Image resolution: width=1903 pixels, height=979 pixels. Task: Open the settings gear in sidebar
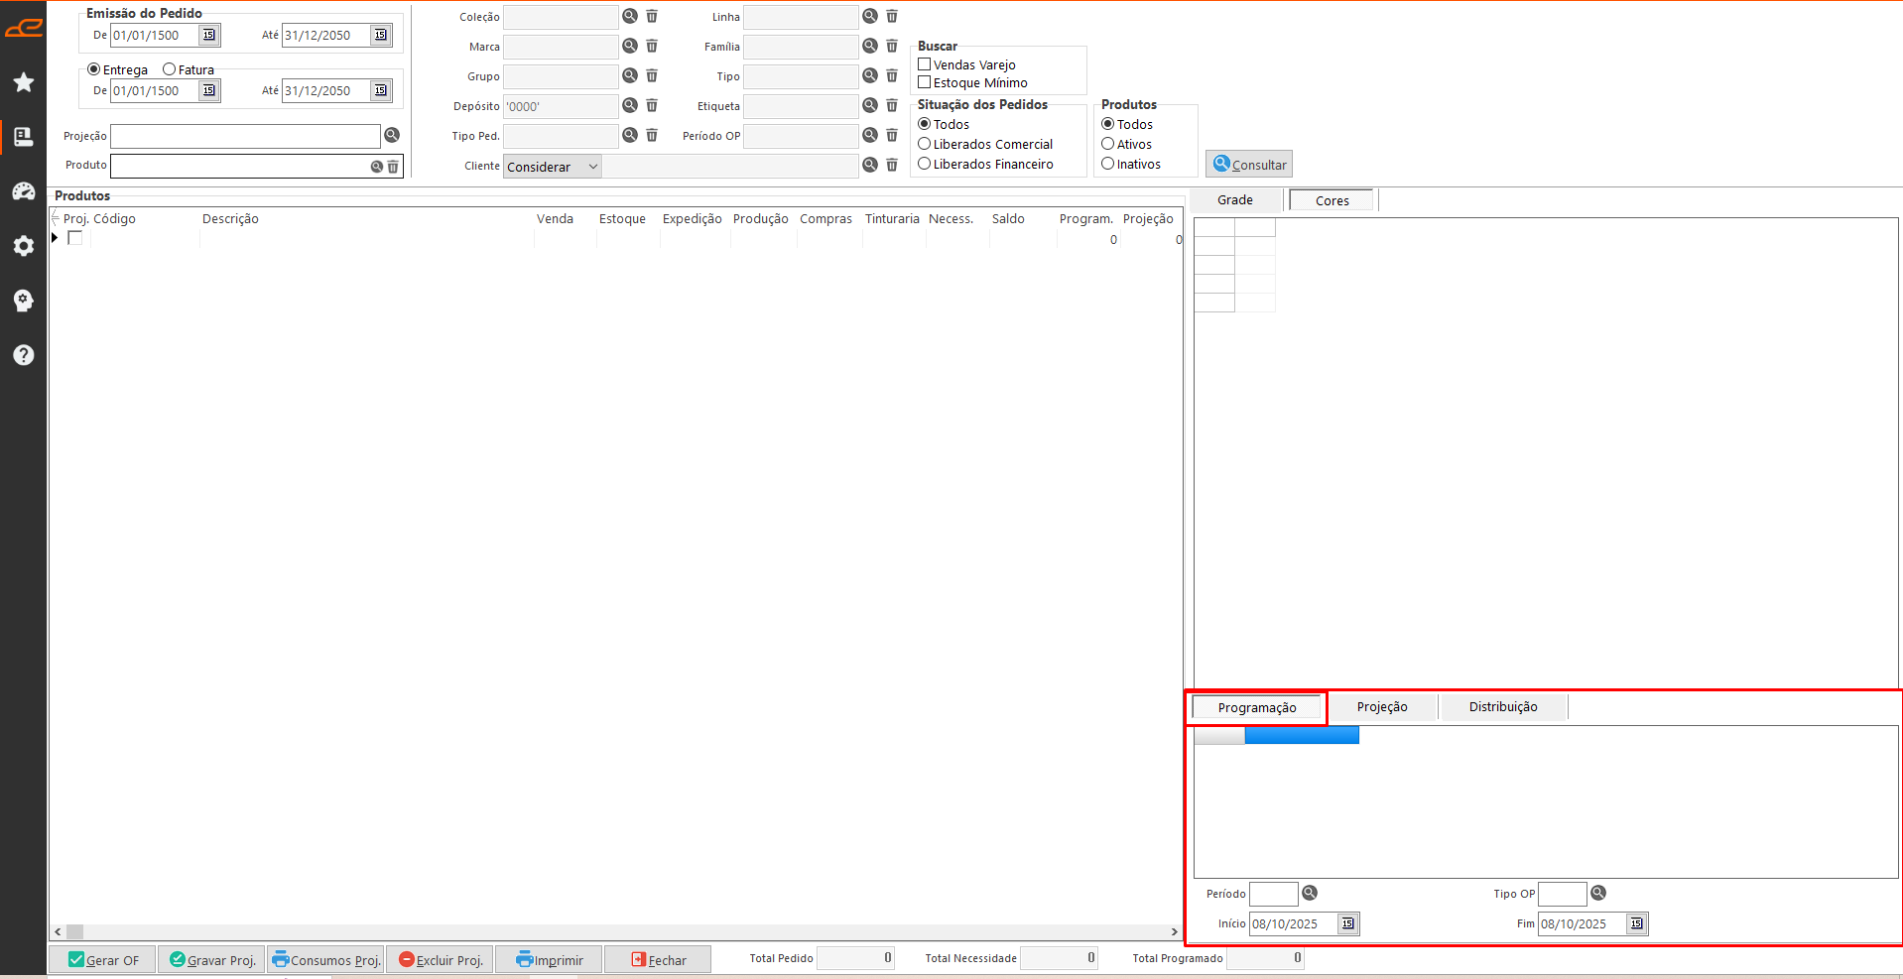pyautogui.click(x=24, y=246)
